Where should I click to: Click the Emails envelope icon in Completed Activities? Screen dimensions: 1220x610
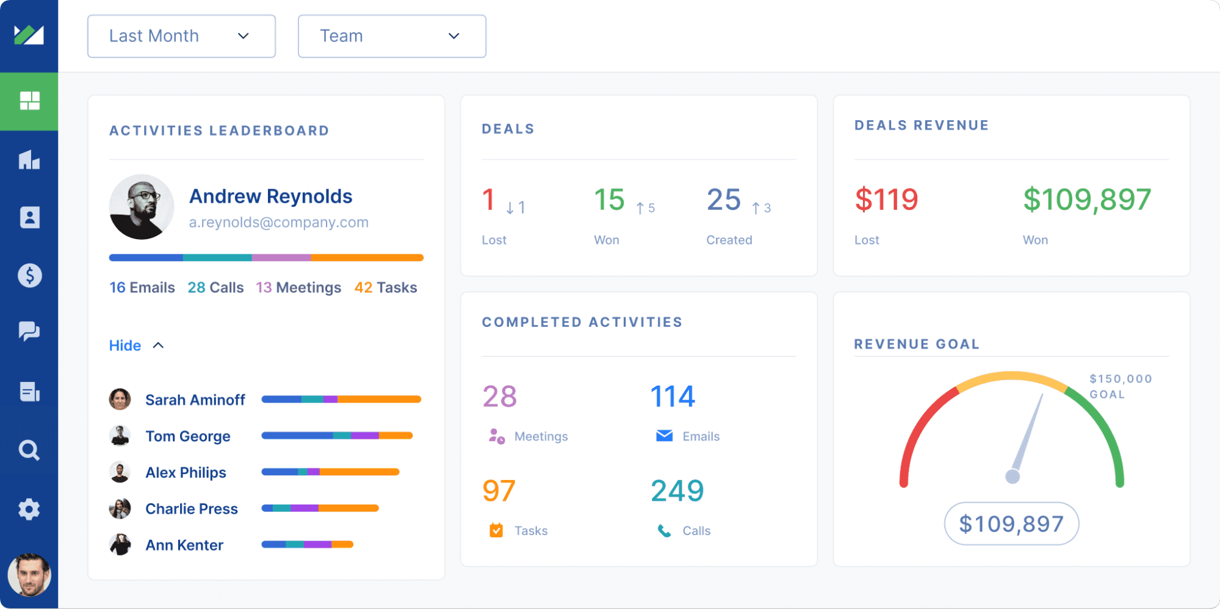tap(664, 436)
